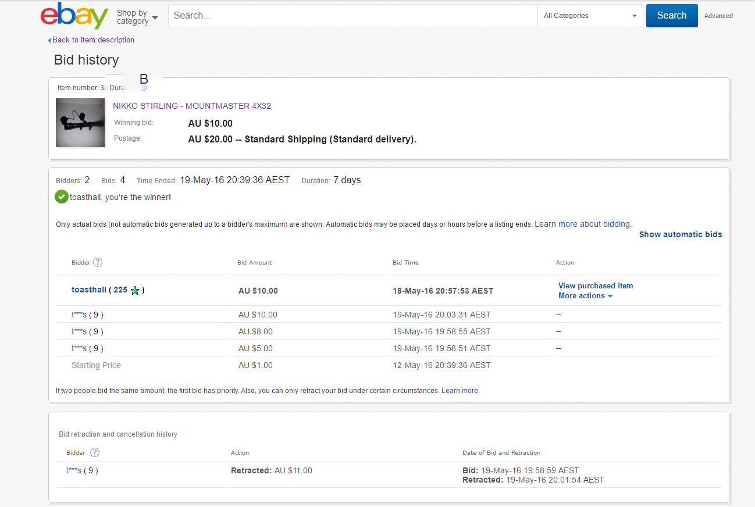The image size is (755, 507).
Task: Click help icon in retraction history Bidder column
Action: click(x=95, y=452)
